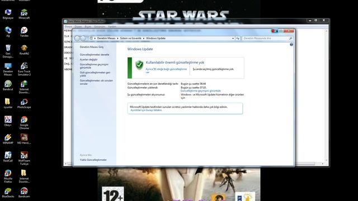358x201 pixels.
Task: Open Internet Download Manager globe shortcut
Action: tap(24, 87)
